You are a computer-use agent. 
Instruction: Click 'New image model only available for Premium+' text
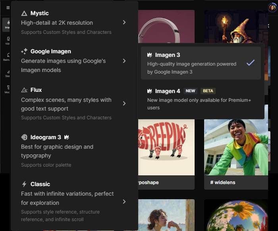pyautogui.click(x=199, y=100)
